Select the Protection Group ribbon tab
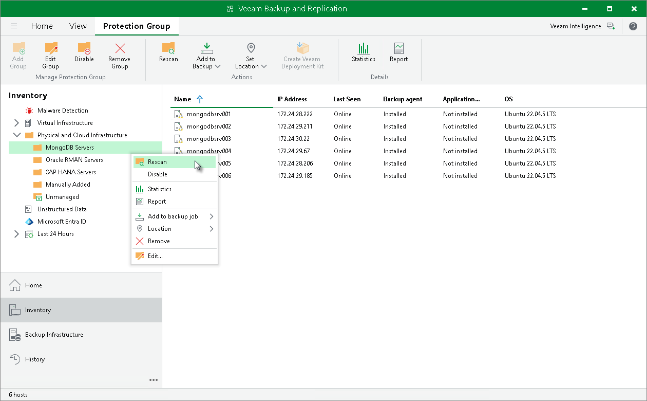Screen dimensions: 647x401 pos(137,26)
